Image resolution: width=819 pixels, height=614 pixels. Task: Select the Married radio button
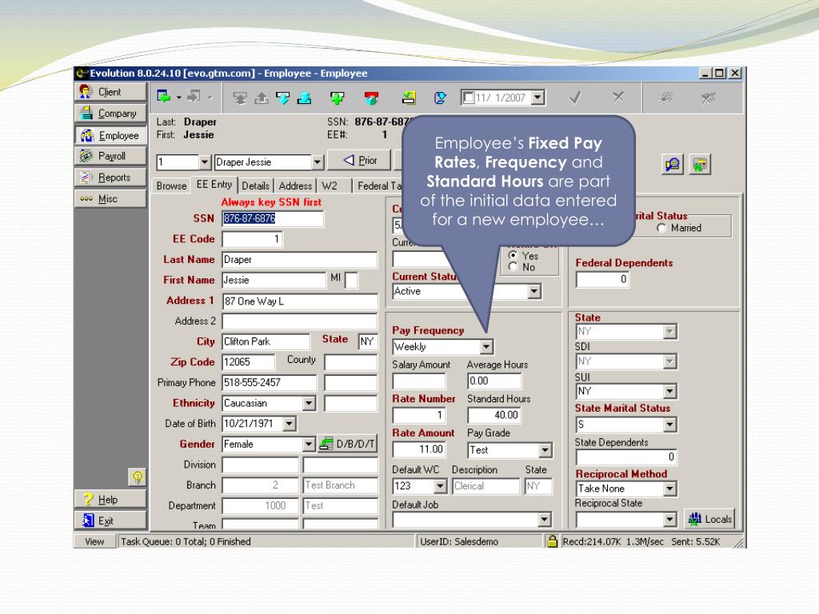point(661,228)
